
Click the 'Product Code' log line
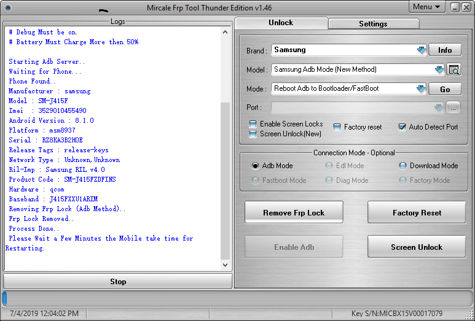tap(63, 179)
